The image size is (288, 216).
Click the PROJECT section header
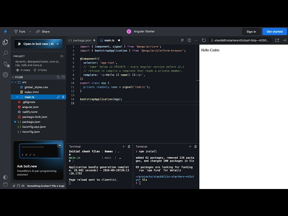(x=19, y=56)
